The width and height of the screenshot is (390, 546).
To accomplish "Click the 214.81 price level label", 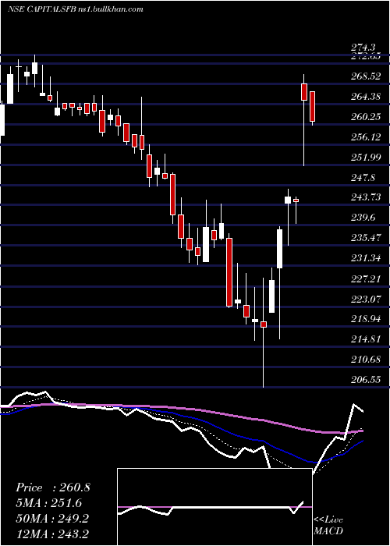I will point(366,339).
